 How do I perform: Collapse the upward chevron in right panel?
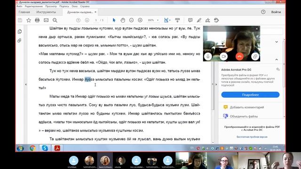[x=277, y=60]
